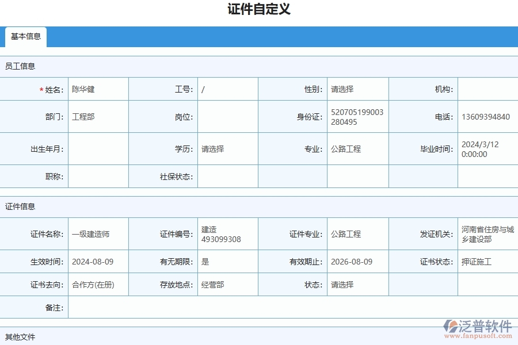Open the 存放地点 dropdown showing 经营部
The width and height of the screenshot is (518, 345).
coord(227,284)
